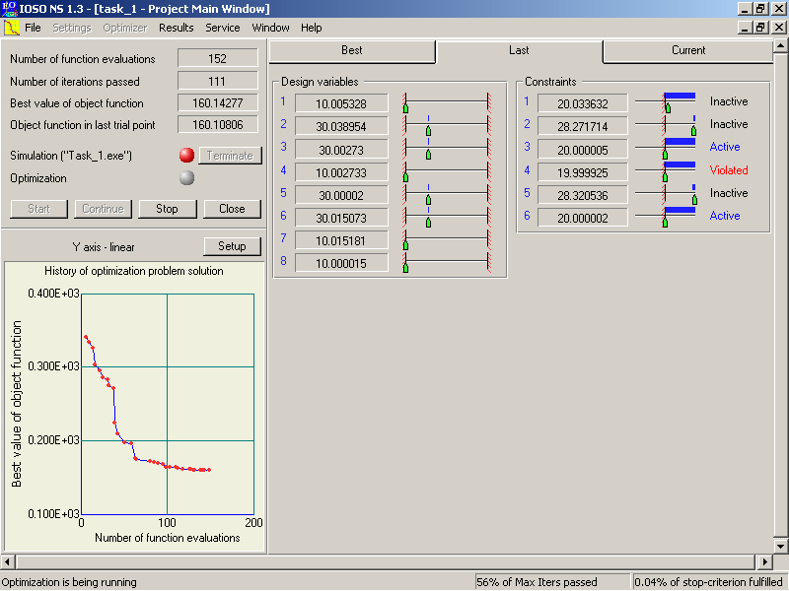Click design variable 8 slider marker

[405, 268]
